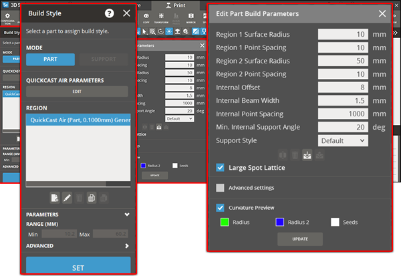Close the enlarged Build Style panel
Screen dimensions: 401x280
126,13
